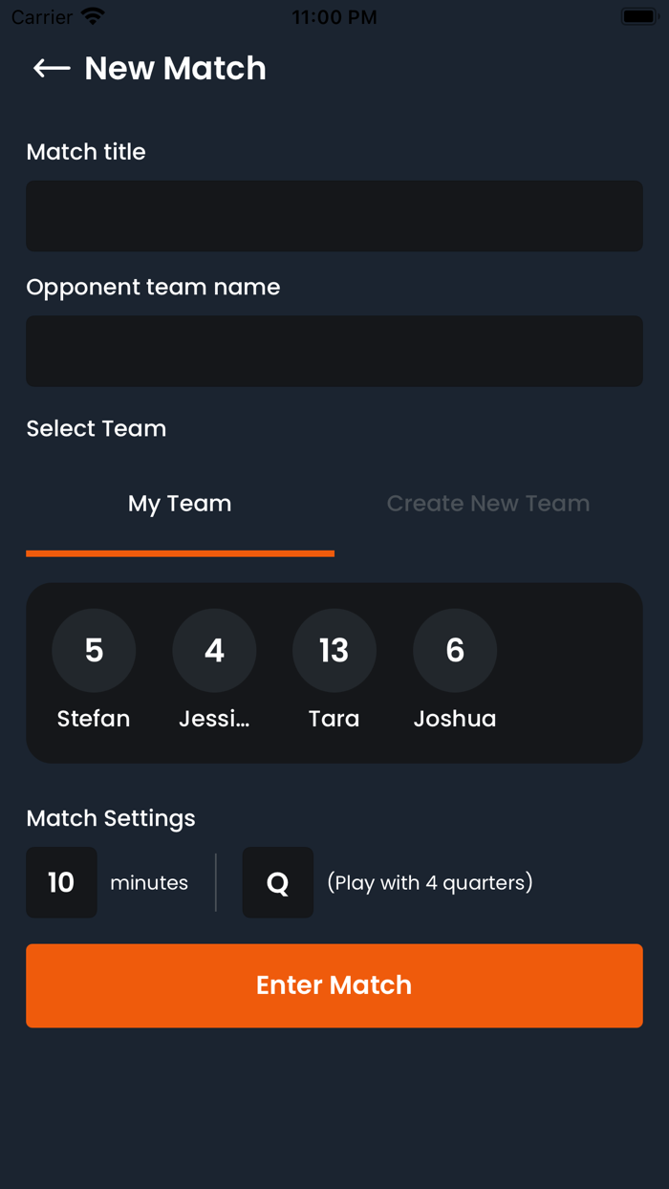The image size is (669, 1189).
Task: Tap the Stefan player name label
Action: click(x=94, y=719)
